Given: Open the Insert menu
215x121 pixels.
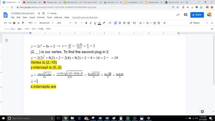Looking at the screenshot, I should (x=32, y=17).
